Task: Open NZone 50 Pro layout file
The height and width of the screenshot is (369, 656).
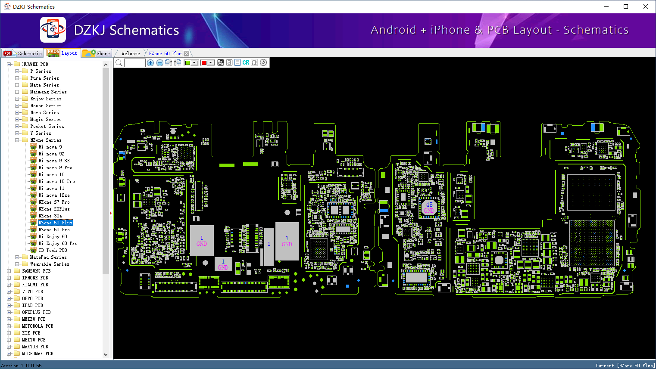Action: coord(54,229)
